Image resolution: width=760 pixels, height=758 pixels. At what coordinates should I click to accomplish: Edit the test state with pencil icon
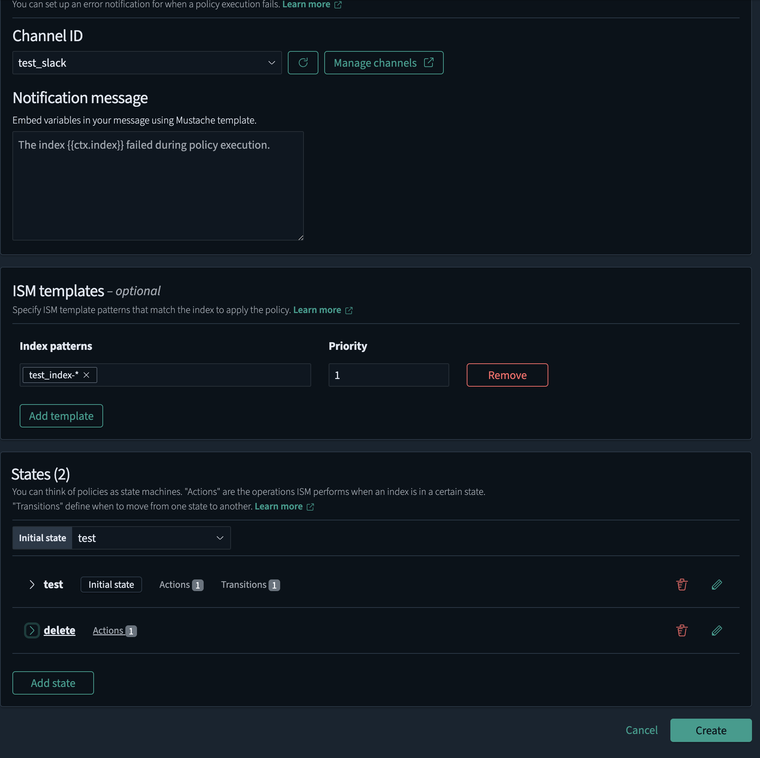pos(716,585)
